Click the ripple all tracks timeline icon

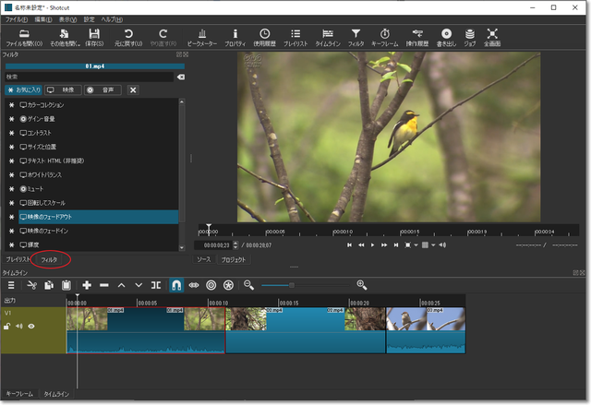229,286
